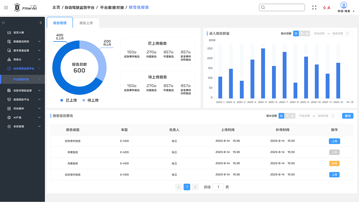Click the magnifier icon in the search bar
359x202 pixels.
[263, 7]
